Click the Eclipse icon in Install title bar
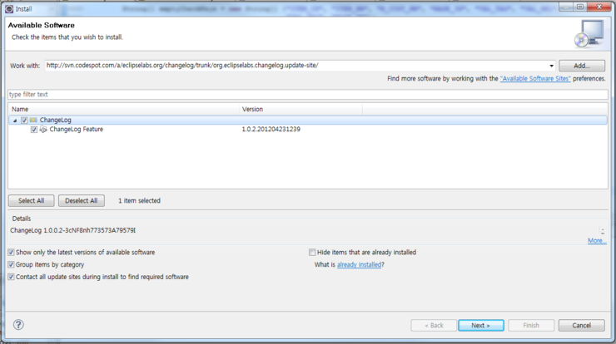The height and width of the screenshot is (344, 616). click(x=9, y=8)
